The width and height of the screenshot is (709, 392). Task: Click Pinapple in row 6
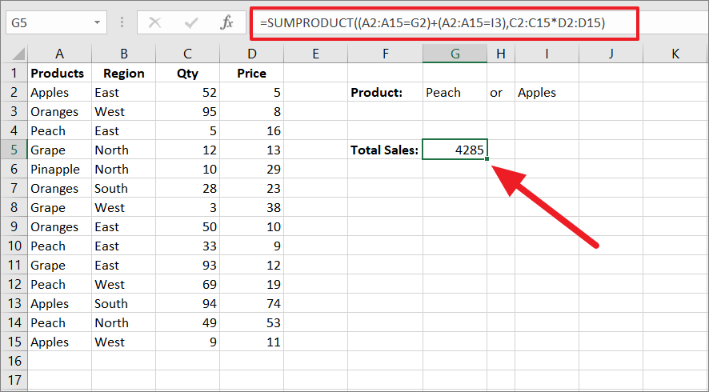click(x=59, y=169)
